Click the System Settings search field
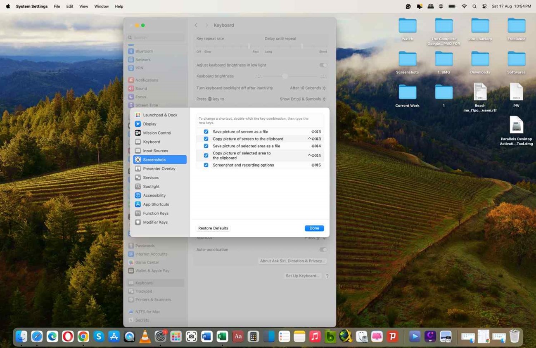This screenshot has height=348, width=536. (x=156, y=38)
